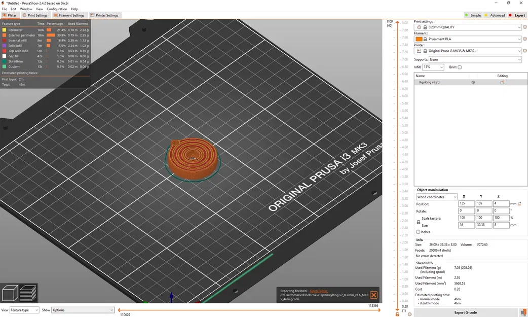
Task: Open Filament preset dropdown
Action: tap(468, 39)
